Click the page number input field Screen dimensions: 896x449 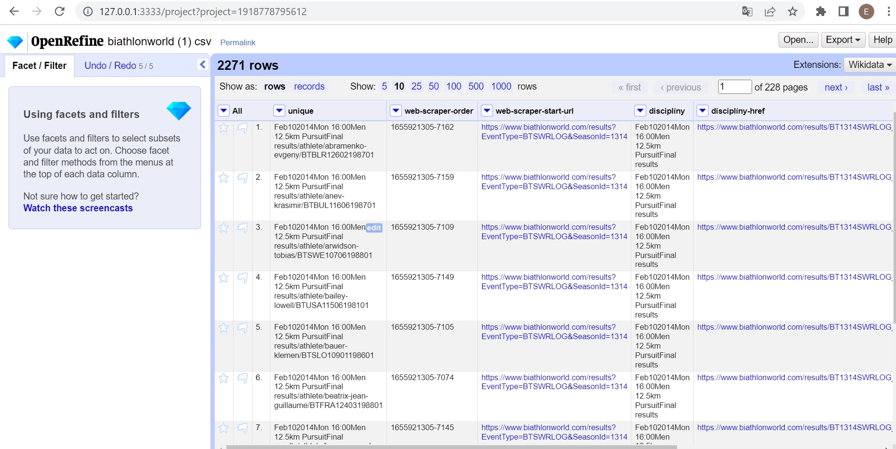click(x=735, y=87)
